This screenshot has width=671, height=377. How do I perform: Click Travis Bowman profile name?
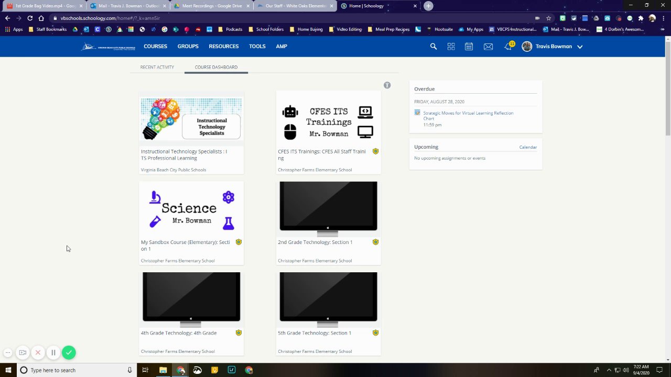click(x=554, y=46)
